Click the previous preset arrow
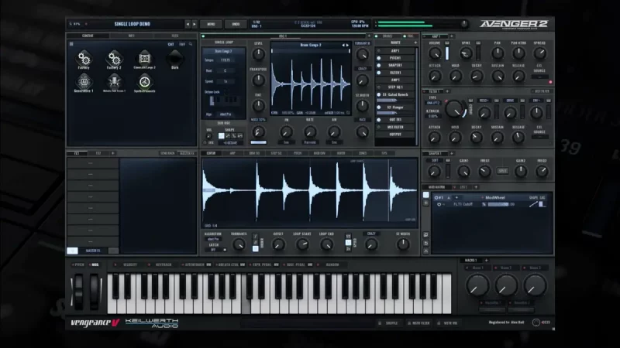The width and height of the screenshot is (620, 348). coord(186,24)
